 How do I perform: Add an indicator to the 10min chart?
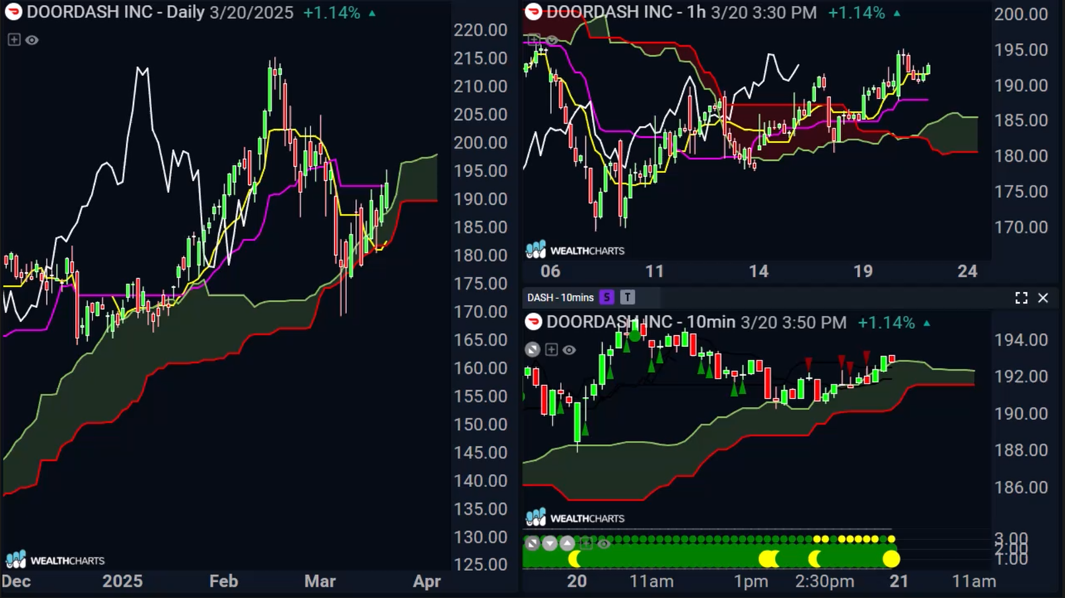point(552,350)
